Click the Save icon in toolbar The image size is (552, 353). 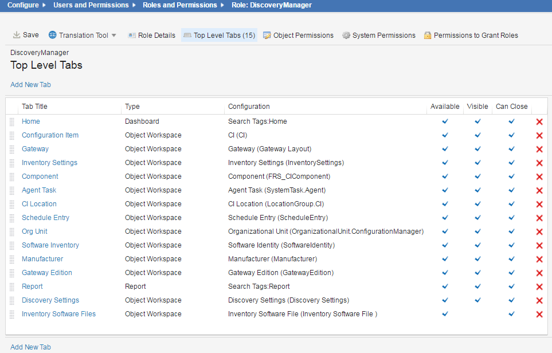click(x=17, y=35)
